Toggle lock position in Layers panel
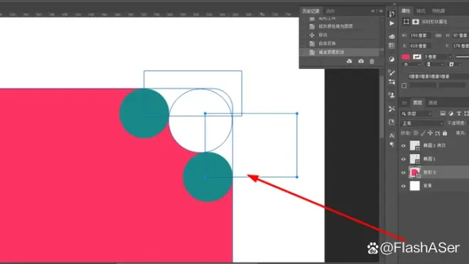The height and width of the screenshot is (264, 469). click(x=430, y=133)
